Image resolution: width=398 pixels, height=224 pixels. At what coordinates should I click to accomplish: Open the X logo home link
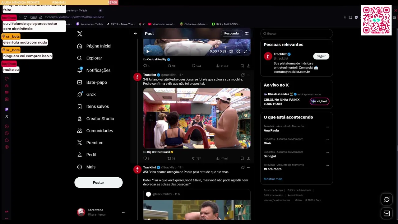pos(80,34)
